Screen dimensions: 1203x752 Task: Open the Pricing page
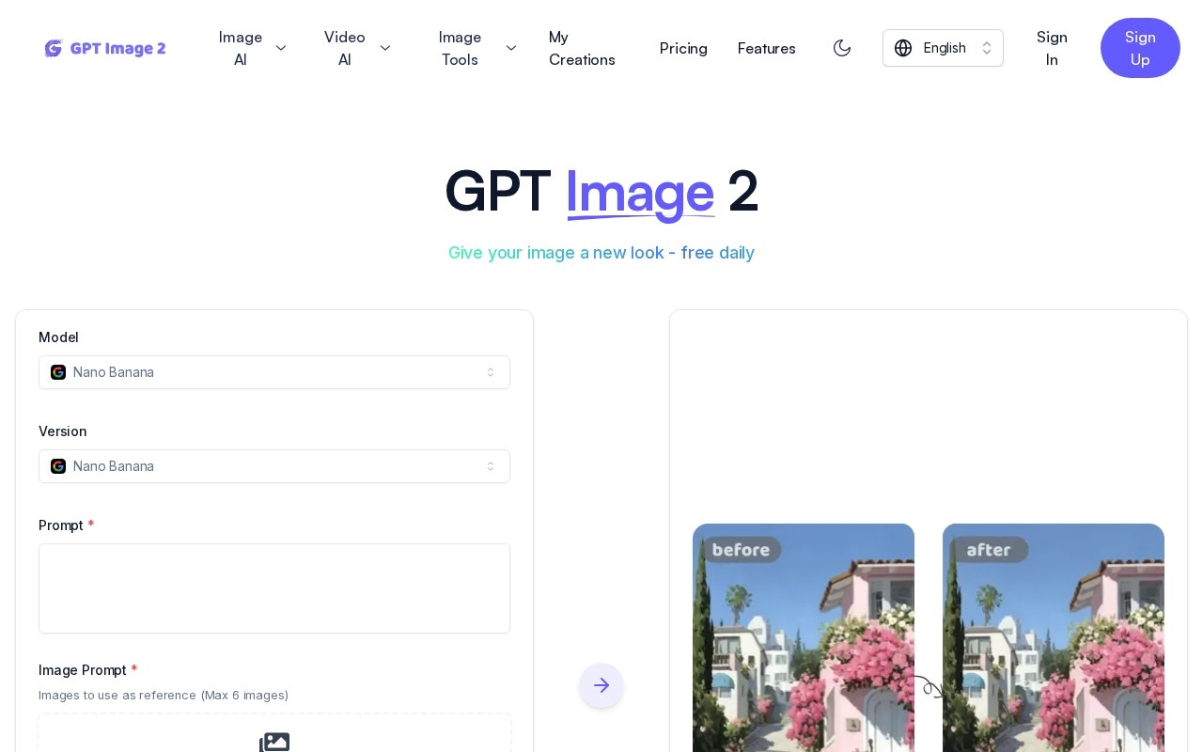[683, 48]
